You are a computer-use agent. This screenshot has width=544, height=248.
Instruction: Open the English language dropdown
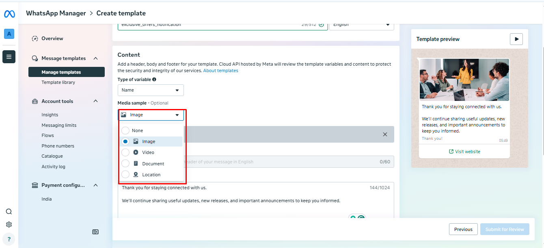361,25
